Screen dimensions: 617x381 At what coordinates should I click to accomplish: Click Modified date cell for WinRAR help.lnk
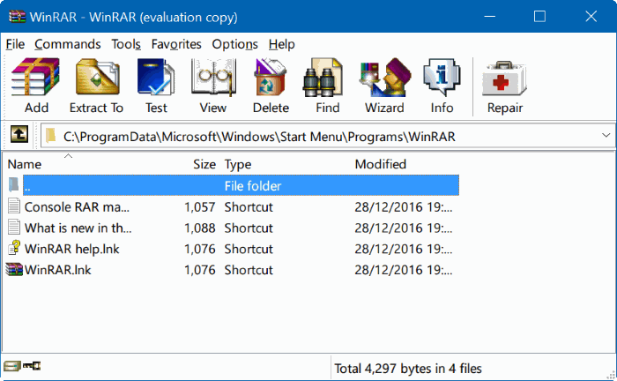[404, 249]
